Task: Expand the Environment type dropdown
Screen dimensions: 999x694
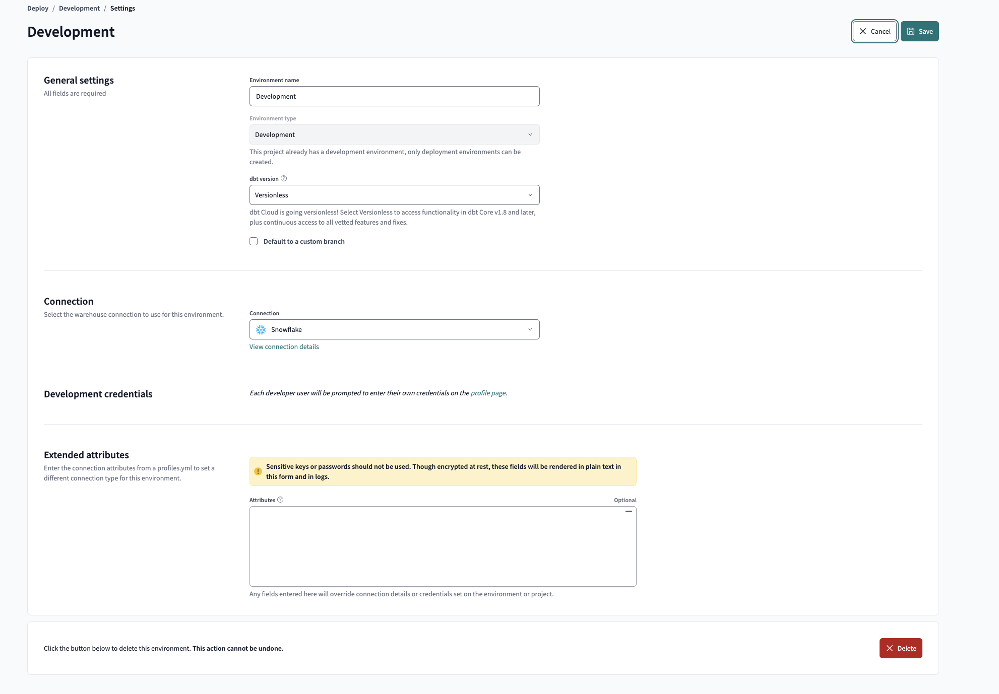Action: 394,134
